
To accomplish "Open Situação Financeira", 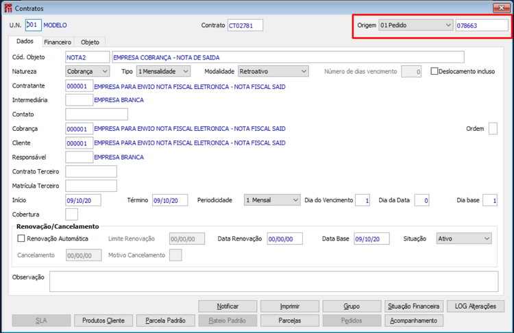I will click(x=414, y=306).
